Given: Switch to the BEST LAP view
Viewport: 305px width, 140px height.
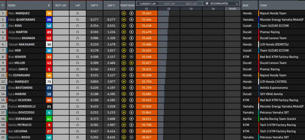Looking at the screenshot, I should [x=191, y=3].
